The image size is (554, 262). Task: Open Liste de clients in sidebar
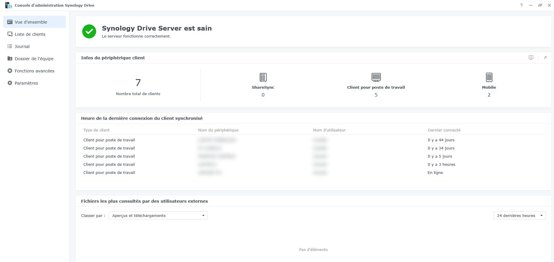35,34
